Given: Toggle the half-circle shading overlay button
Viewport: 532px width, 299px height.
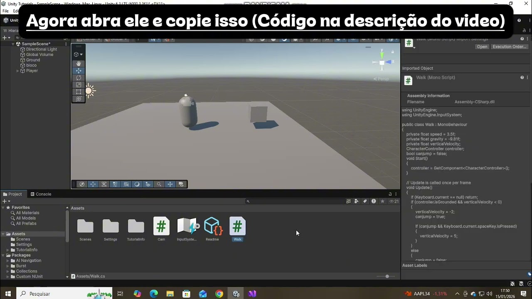Looking at the screenshot, I should pos(137,184).
